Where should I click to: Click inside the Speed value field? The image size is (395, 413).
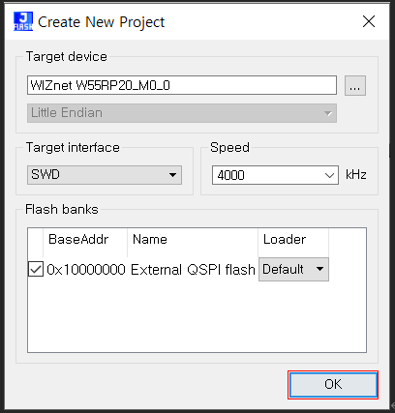(x=266, y=175)
